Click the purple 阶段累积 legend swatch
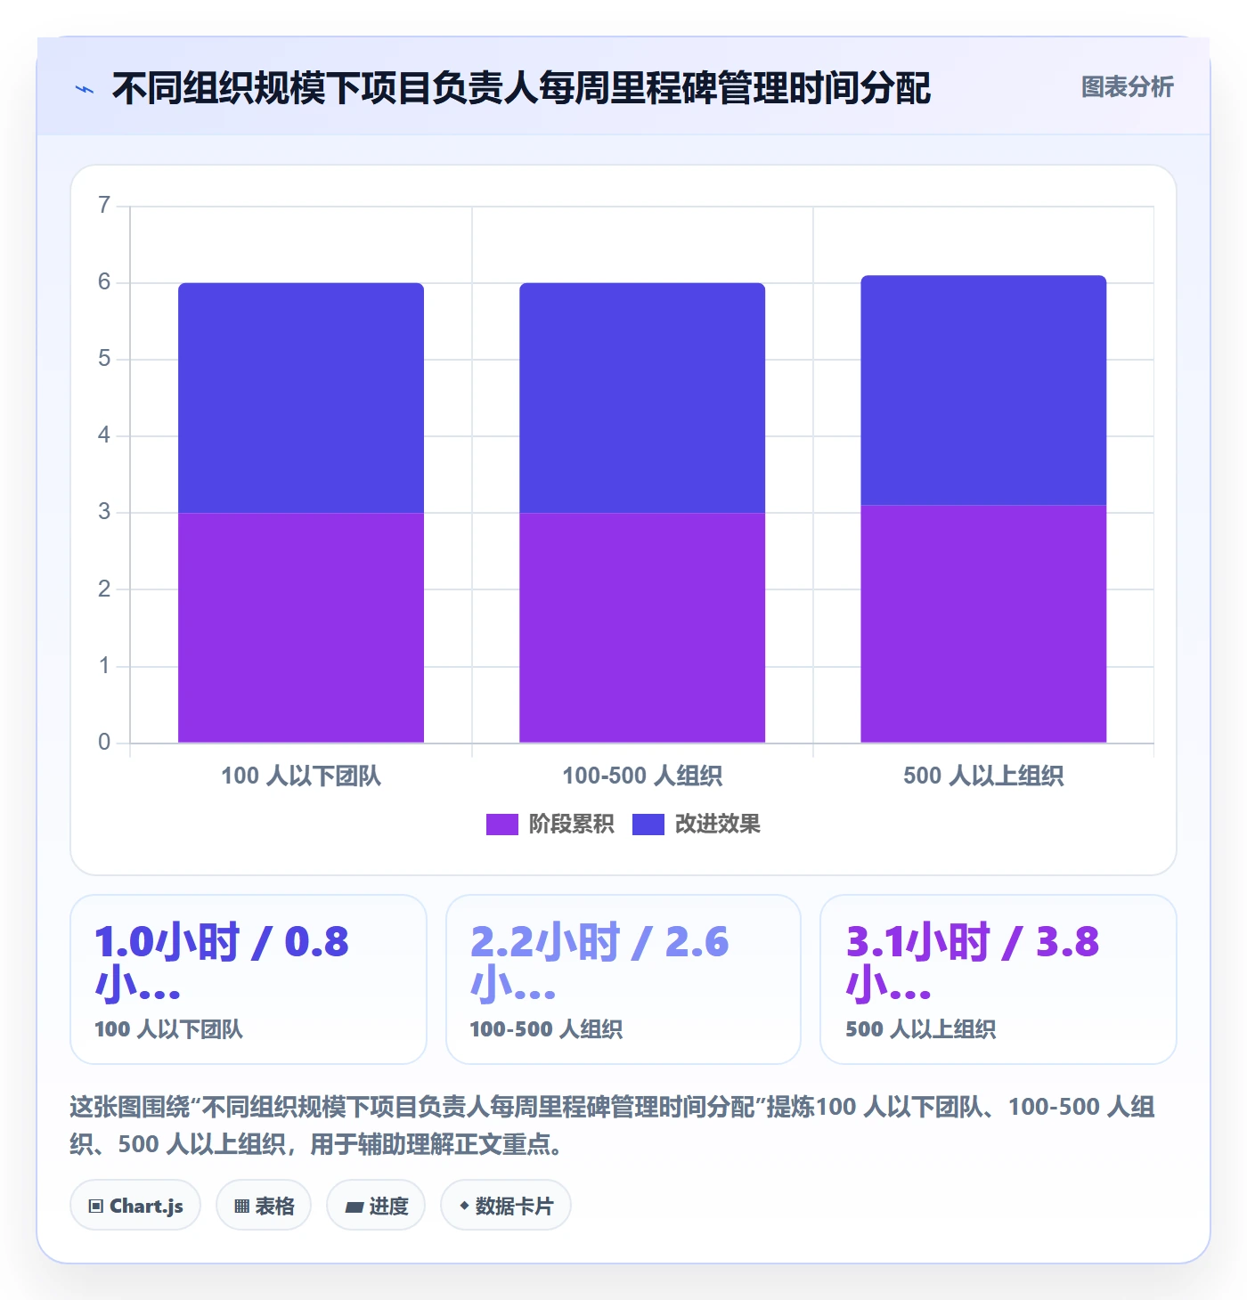The image size is (1247, 1300). tap(501, 825)
